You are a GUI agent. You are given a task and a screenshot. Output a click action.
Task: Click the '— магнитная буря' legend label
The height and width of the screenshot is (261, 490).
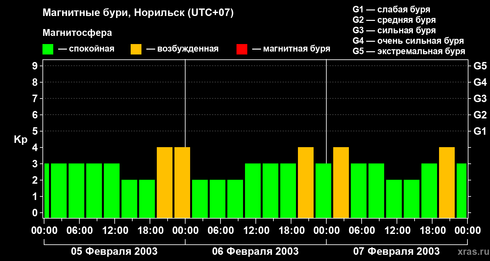coord(291,49)
